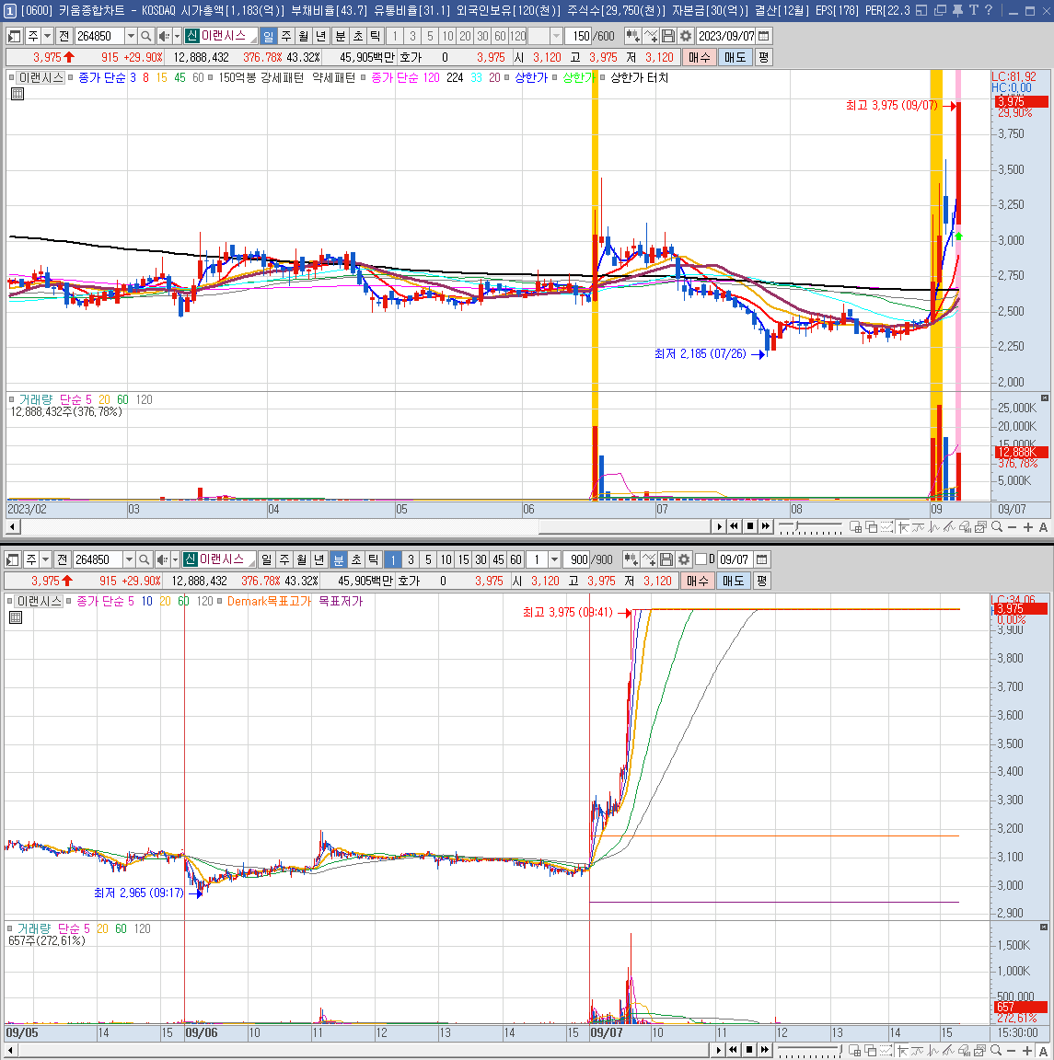The image size is (1054, 1060).
Task: Toggle the D checkbox in lower toolbar
Action: tap(701, 559)
